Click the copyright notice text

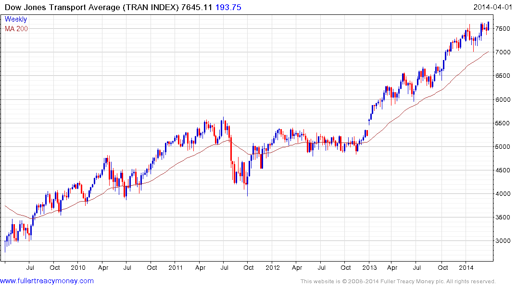point(398,281)
